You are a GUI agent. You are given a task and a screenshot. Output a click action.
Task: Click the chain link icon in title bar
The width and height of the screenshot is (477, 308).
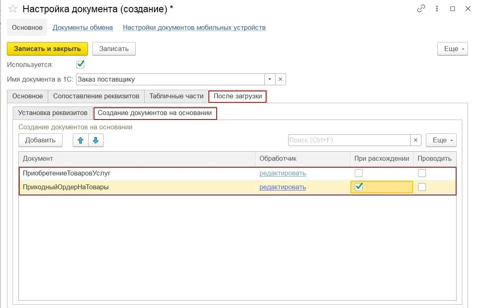[x=421, y=8]
